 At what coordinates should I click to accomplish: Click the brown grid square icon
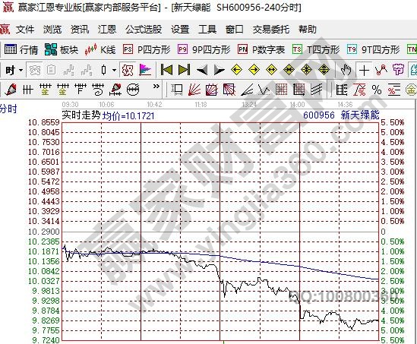tap(281, 90)
